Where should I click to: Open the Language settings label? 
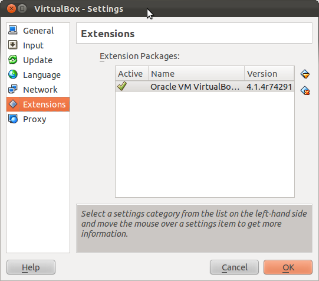pyautogui.click(x=42, y=75)
